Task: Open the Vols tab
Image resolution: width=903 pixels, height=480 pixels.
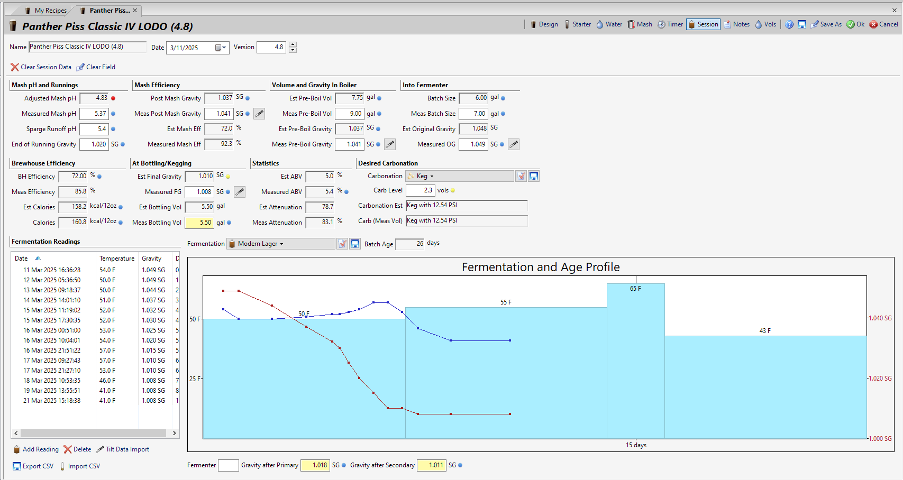Action: coord(766,24)
